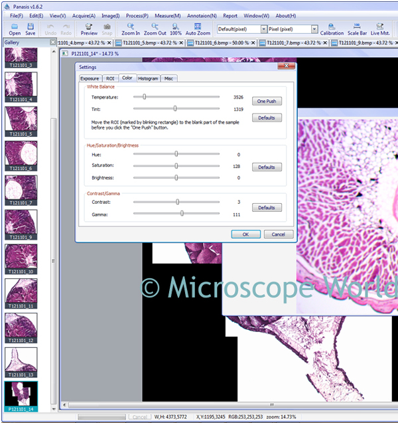Close the Gallery panel

pyautogui.click(x=53, y=42)
